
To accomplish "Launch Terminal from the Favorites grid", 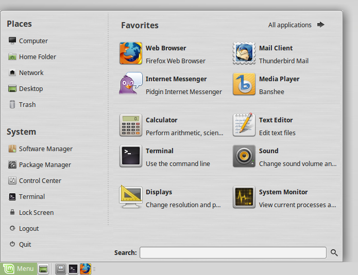I will click(131, 157).
